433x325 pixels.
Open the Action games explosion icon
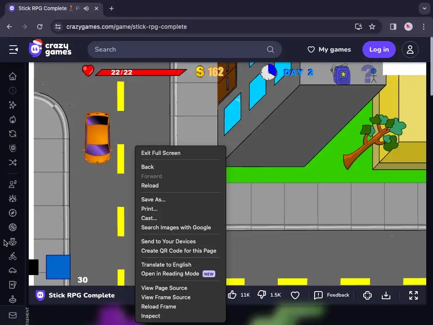coord(13,199)
